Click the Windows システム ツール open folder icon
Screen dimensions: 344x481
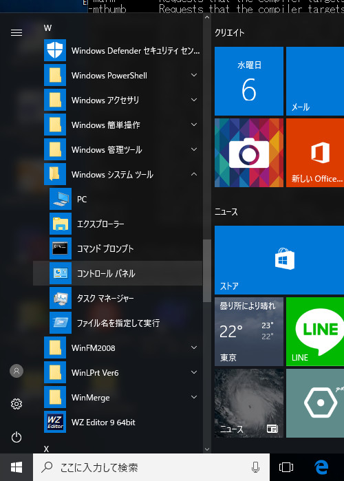pos(55,174)
